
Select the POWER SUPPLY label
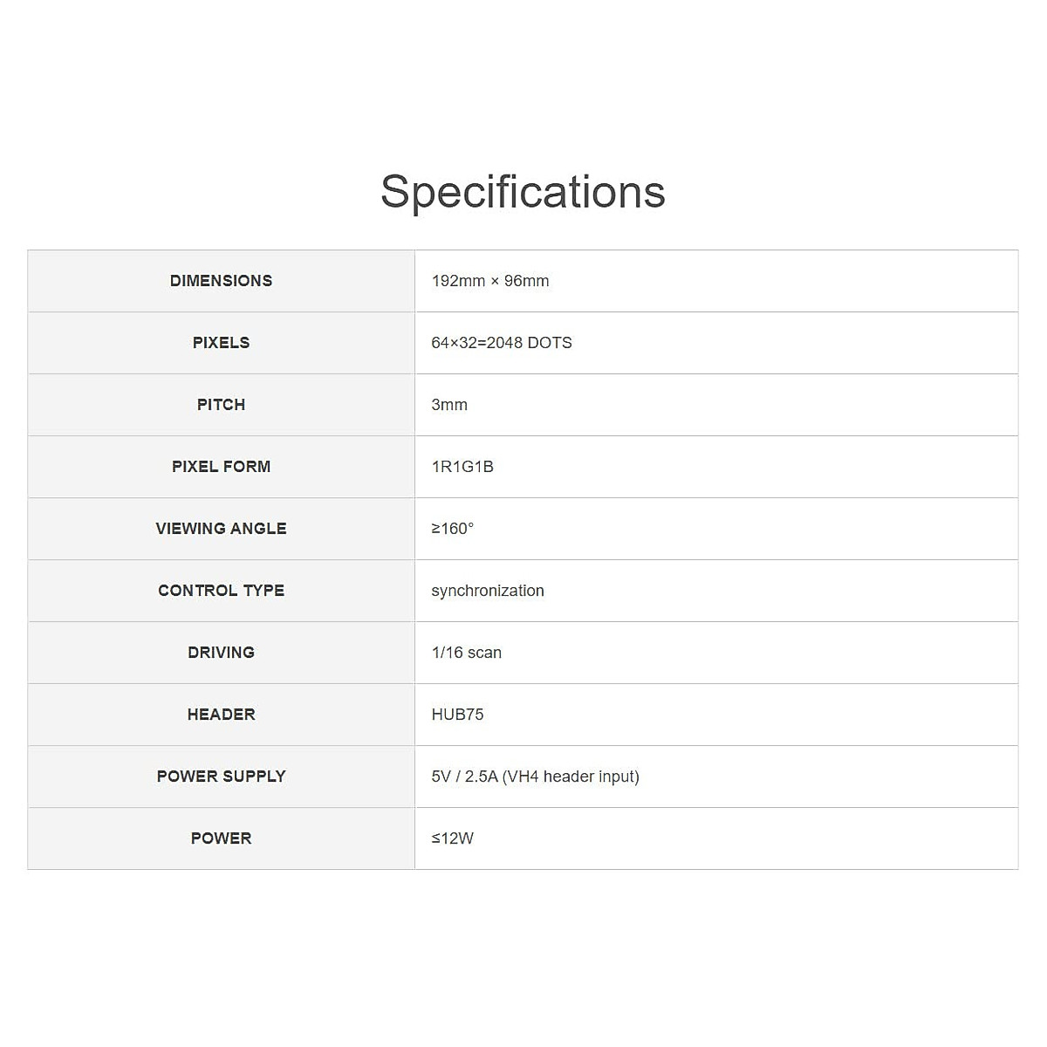(x=221, y=777)
